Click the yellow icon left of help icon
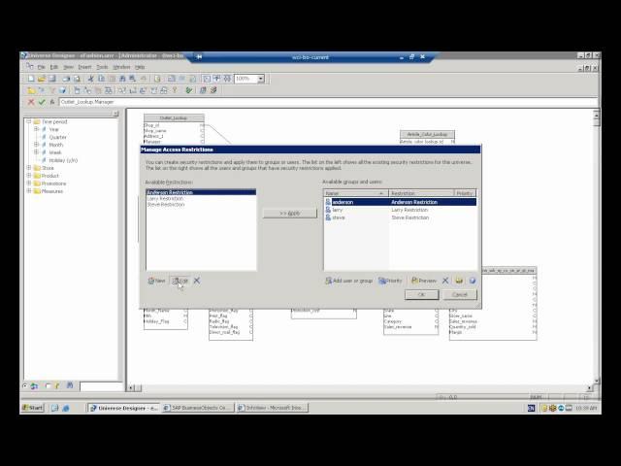Viewport: 621px width, 466px height. pyautogui.click(x=459, y=281)
